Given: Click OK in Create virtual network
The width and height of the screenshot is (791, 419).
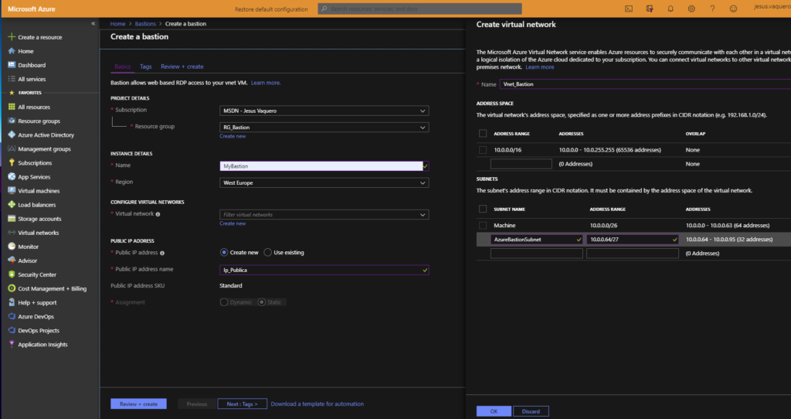Looking at the screenshot, I should [x=494, y=411].
